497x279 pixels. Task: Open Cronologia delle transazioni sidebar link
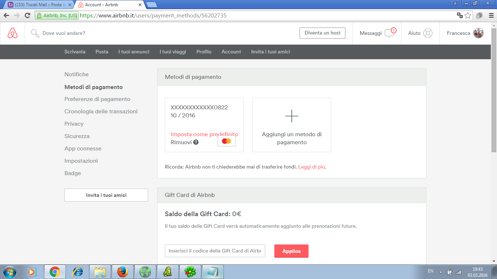point(101,112)
